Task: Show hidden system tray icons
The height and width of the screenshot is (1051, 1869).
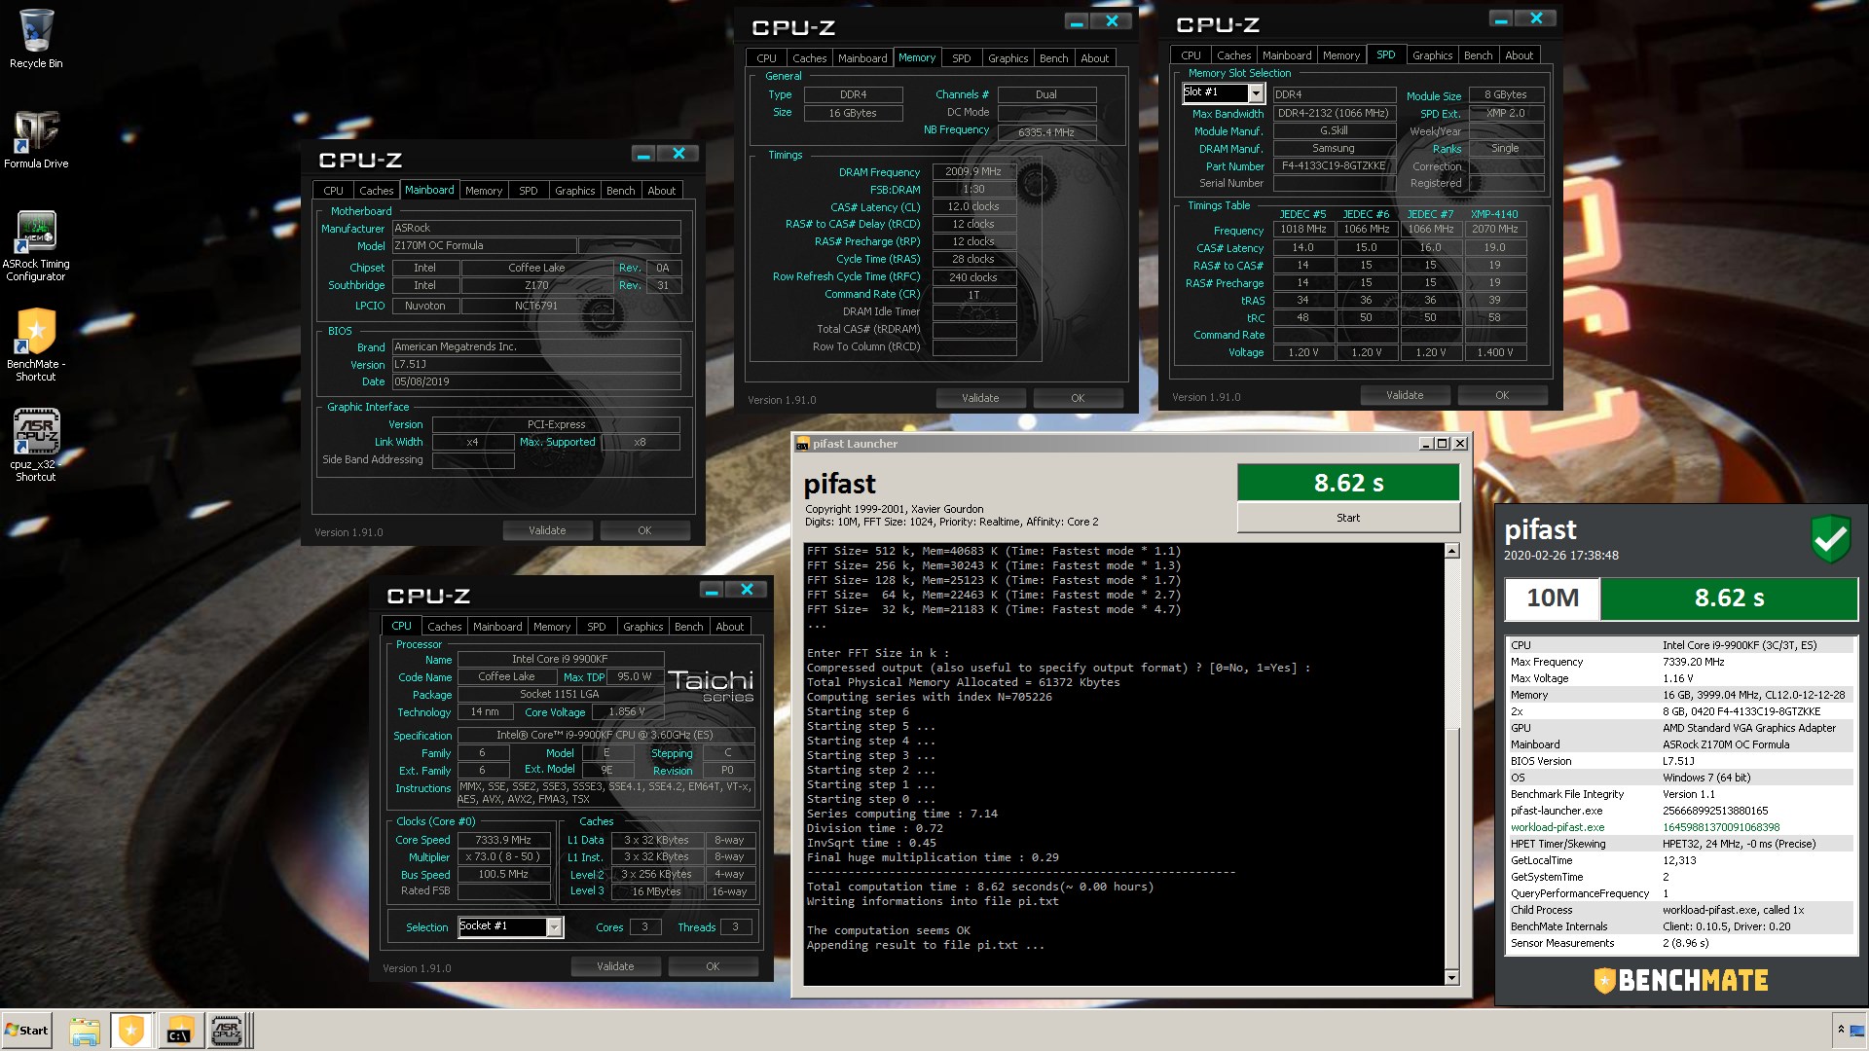Action: point(1841,1030)
